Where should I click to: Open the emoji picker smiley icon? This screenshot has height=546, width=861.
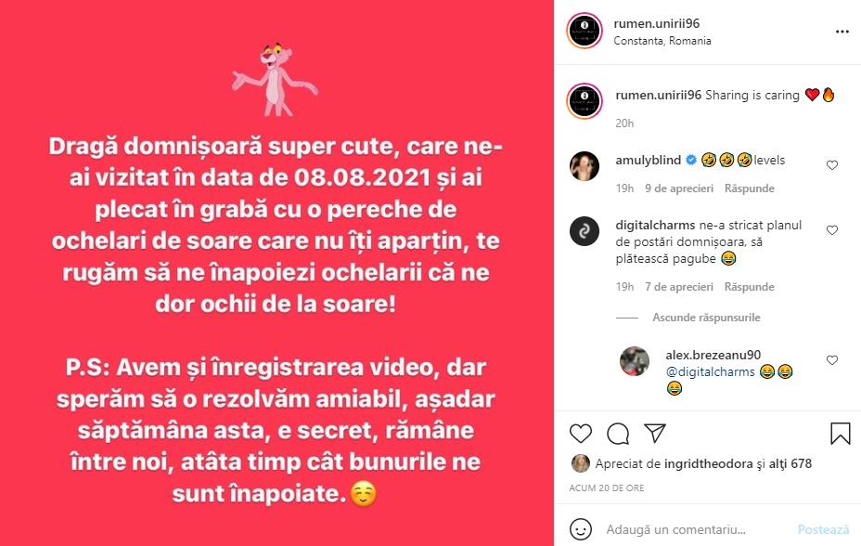pos(581,529)
